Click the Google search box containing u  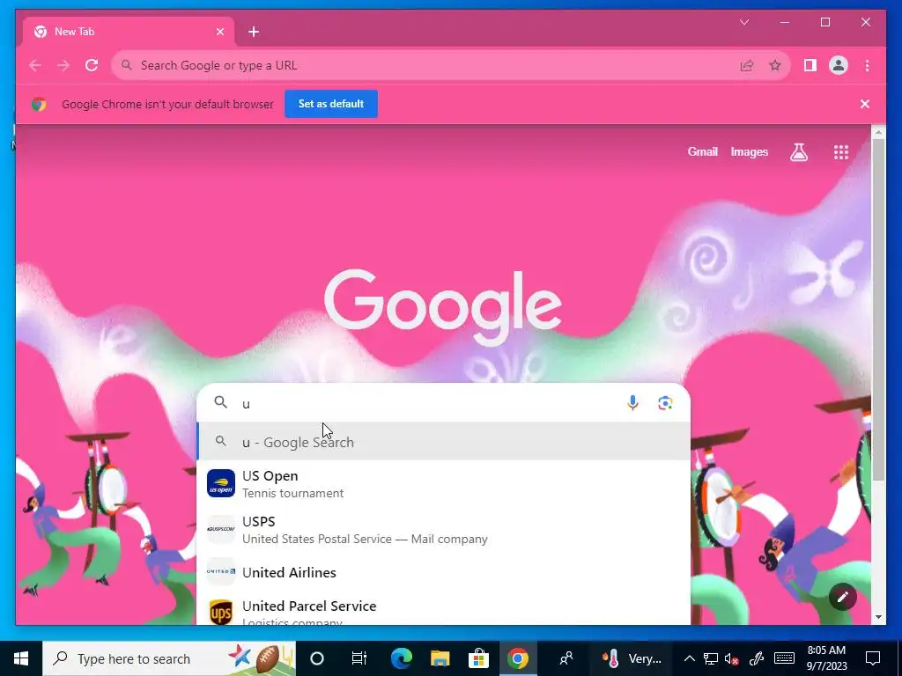[444, 403]
